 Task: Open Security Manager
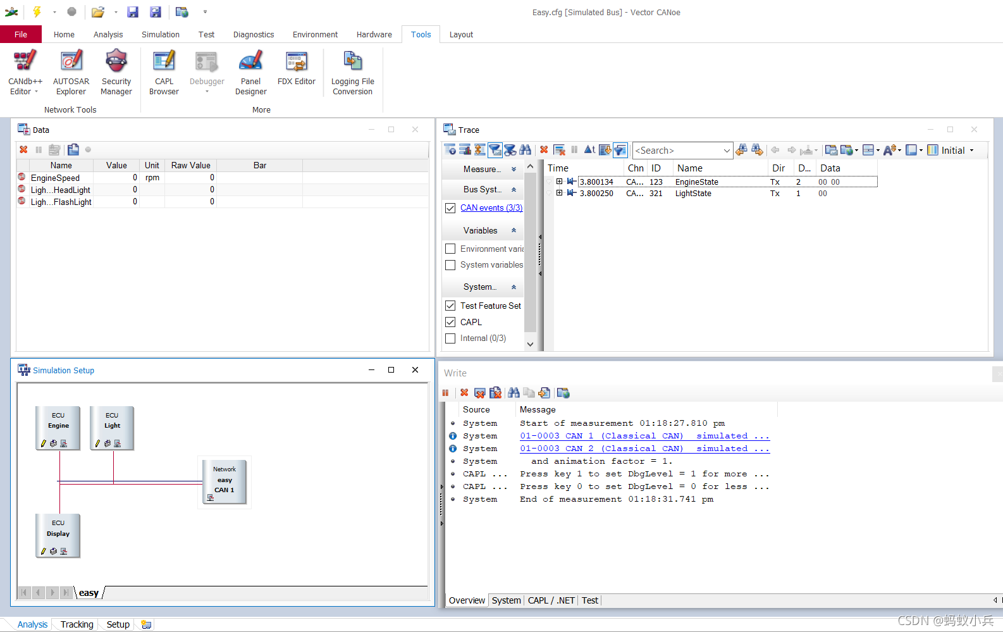tap(116, 73)
